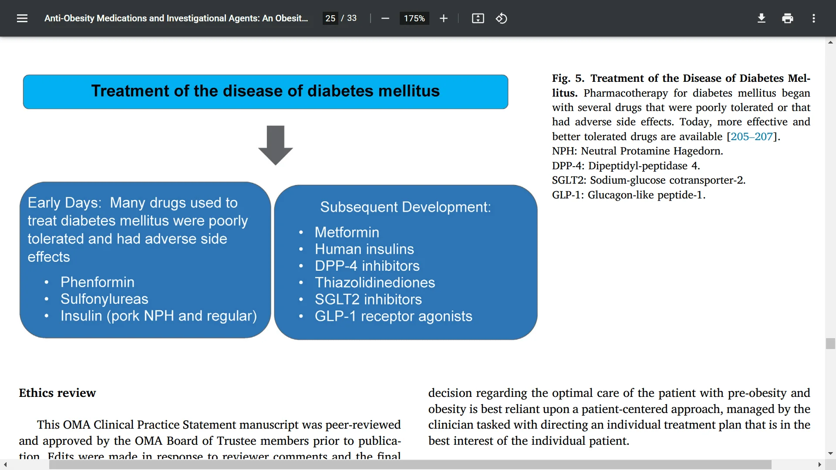This screenshot has width=836, height=470.
Task: Edit the current page number 25
Action: [330, 18]
